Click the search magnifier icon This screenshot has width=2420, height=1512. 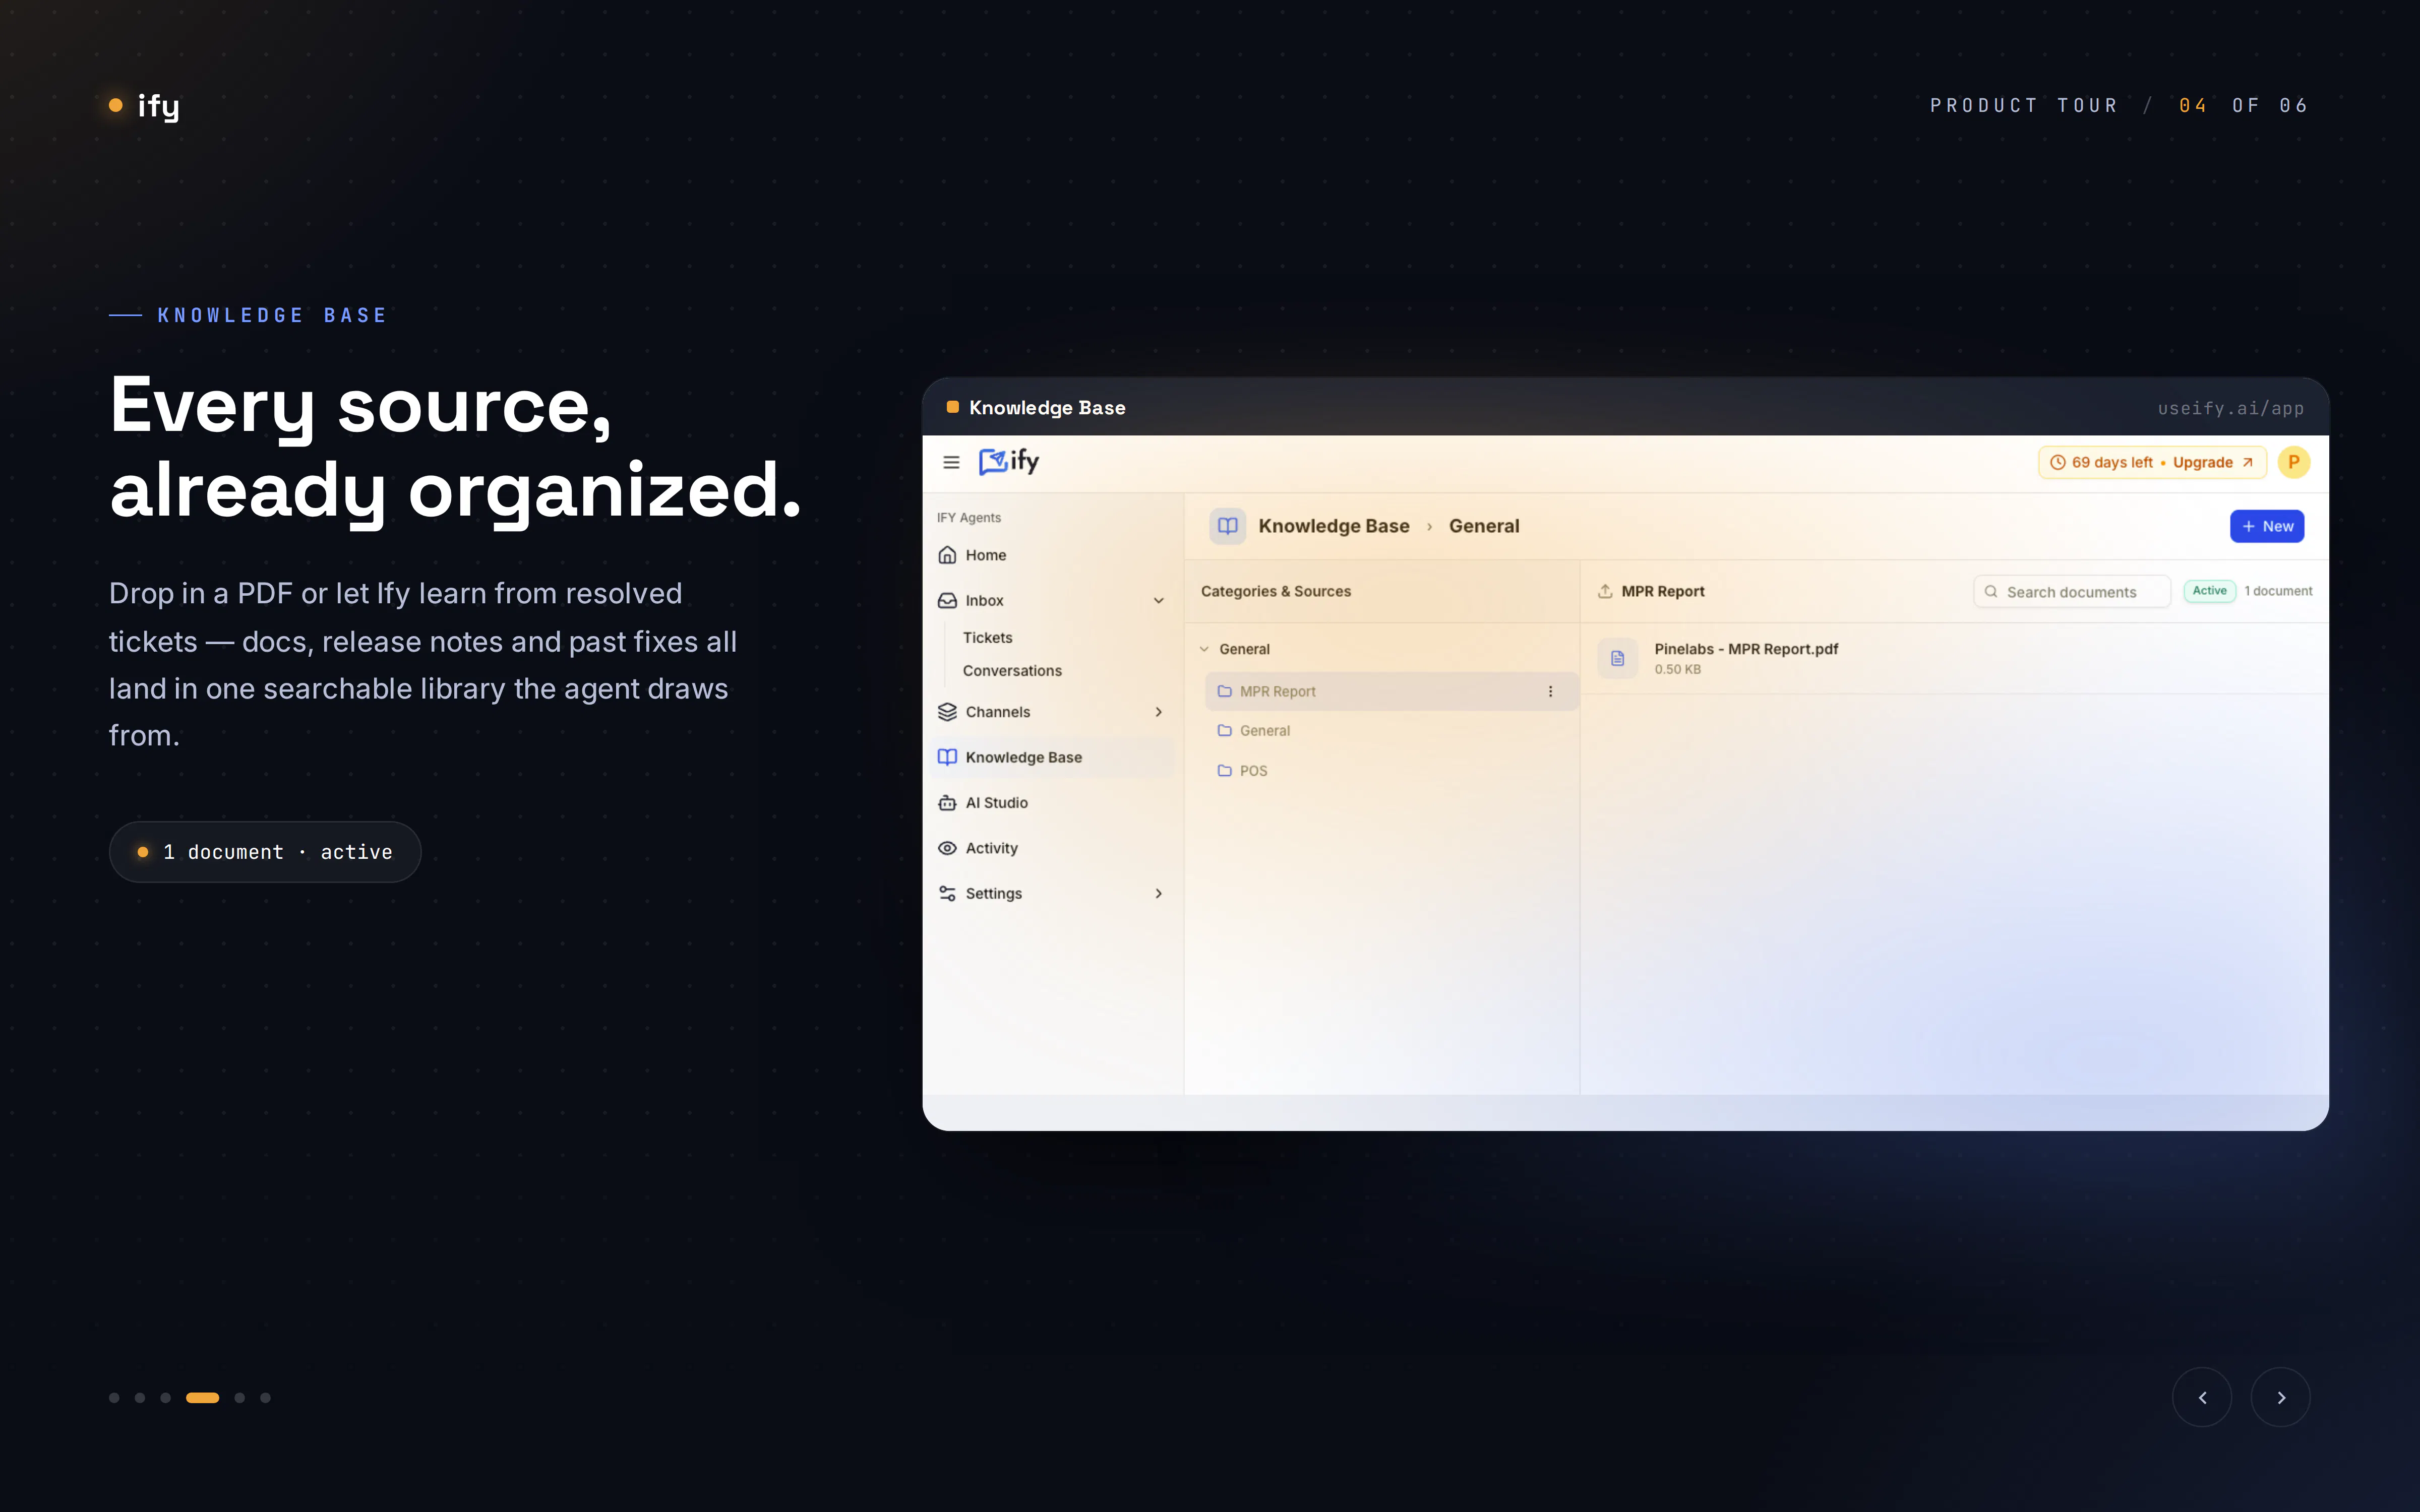tap(1990, 591)
